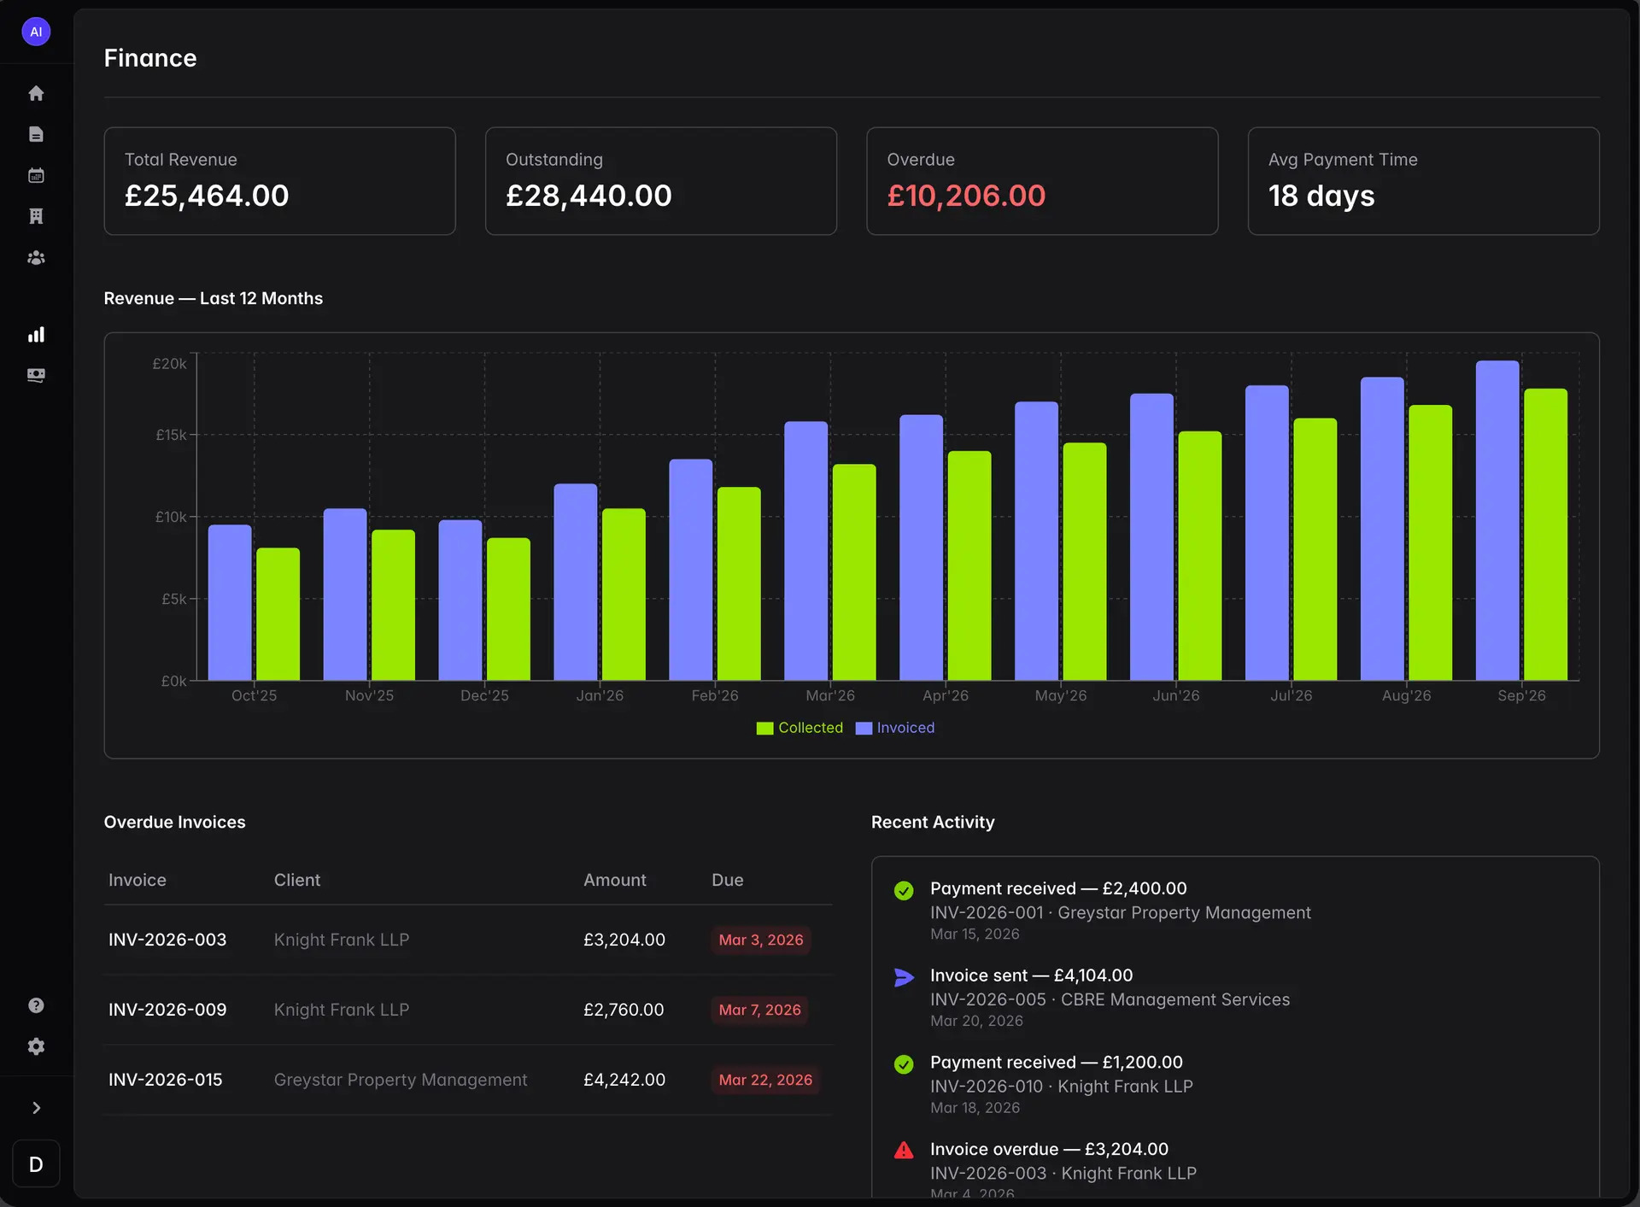Open the people group icon in sidebar
Screen dimensions: 1640x1207
click(36, 257)
